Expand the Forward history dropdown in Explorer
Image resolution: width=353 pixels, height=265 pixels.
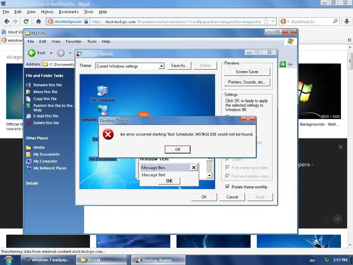pyautogui.click(x=70, y=53)
